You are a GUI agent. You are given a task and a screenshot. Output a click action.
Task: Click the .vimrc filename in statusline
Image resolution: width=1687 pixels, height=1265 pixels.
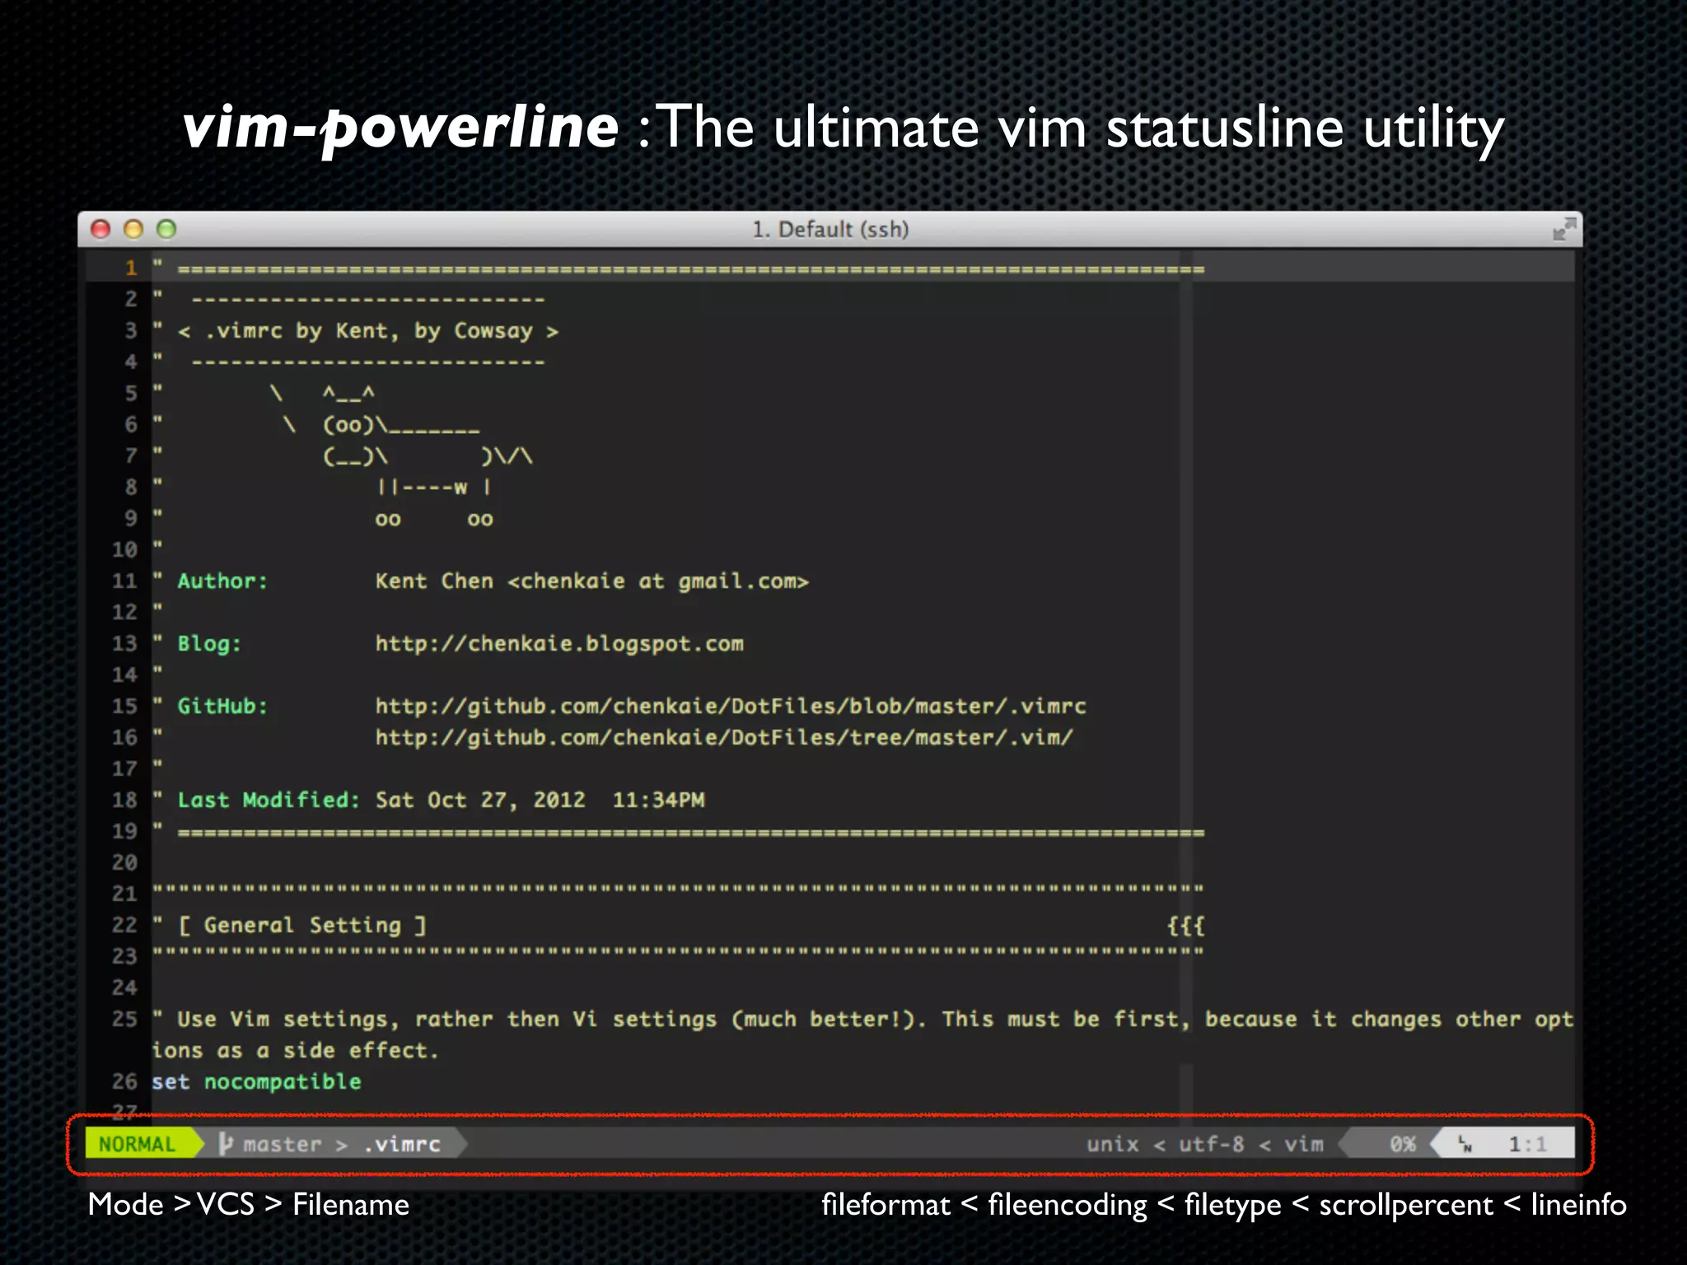(403, 1144)
